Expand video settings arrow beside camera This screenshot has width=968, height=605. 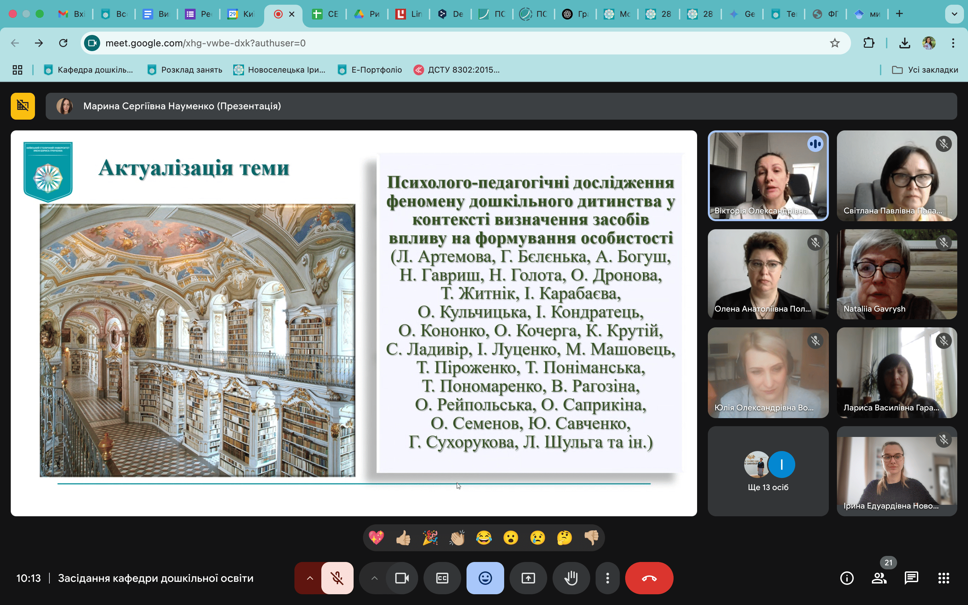click(374, 578)
